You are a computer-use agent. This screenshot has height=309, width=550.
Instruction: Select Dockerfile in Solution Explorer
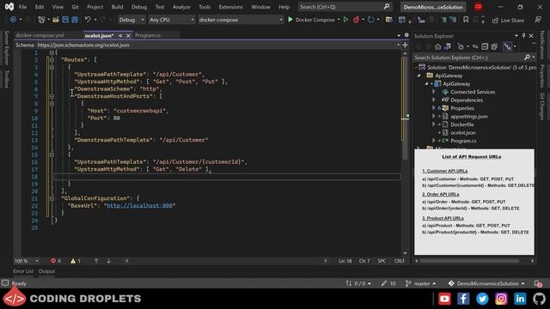coord(462,124)
